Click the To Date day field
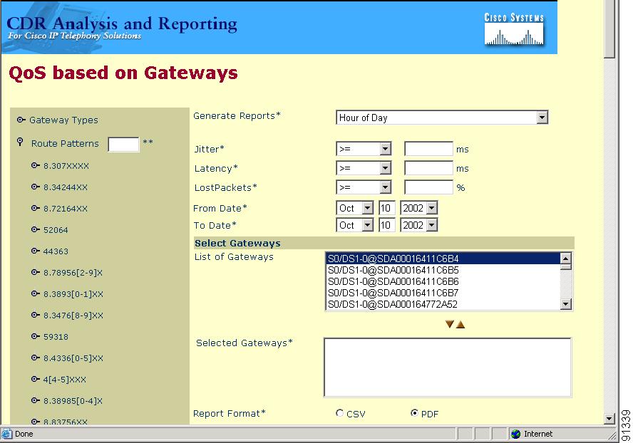 pyautogui.click(x=387, y=225)
